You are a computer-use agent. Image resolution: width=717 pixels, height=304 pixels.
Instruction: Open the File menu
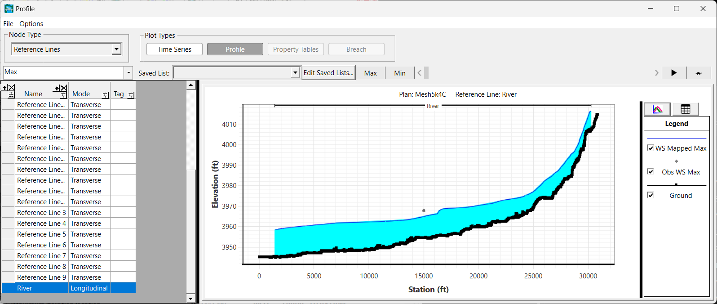(8, 24)
